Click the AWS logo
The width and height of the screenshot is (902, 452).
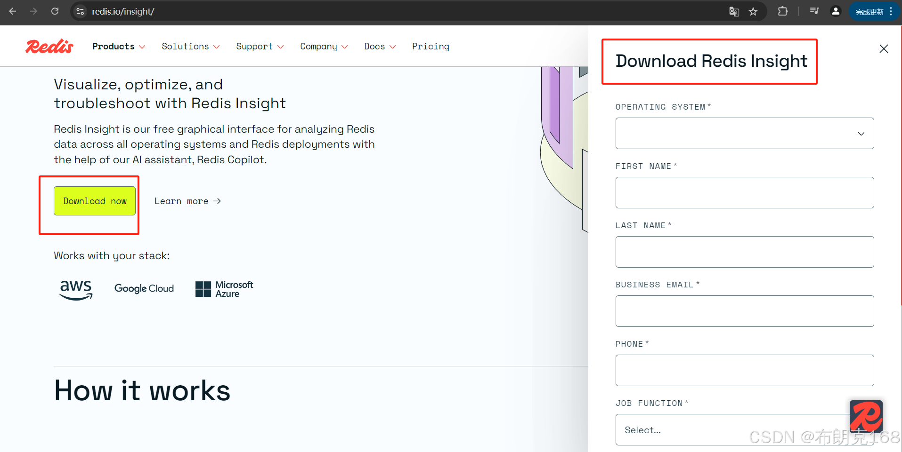click(x=76, y=290)
